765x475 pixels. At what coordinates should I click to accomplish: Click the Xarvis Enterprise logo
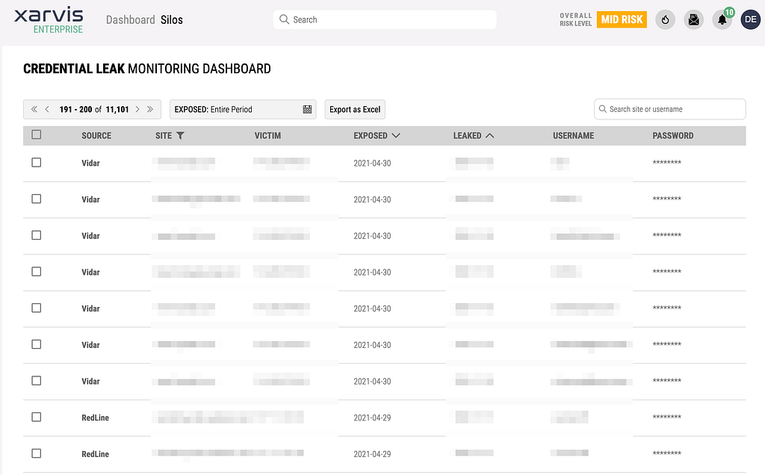click(49, 20)
